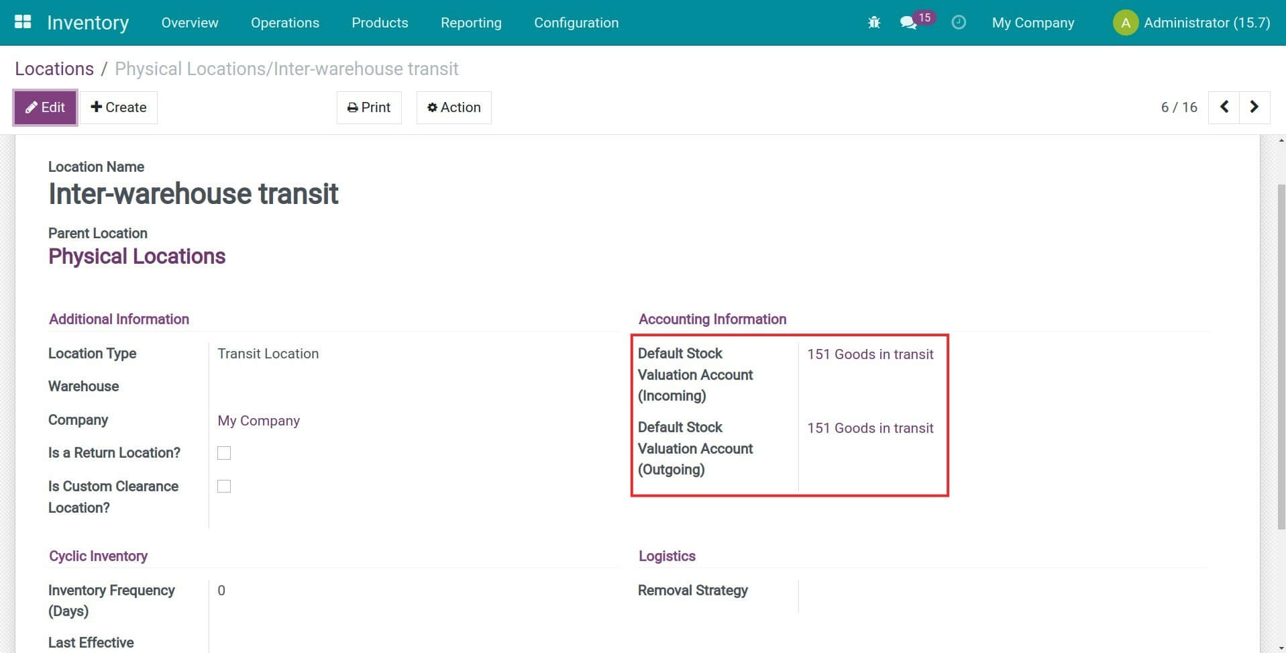Toggle the Is a Return Location checkbox
Image resolution: width=1286 pixels, height=653 pixels.
coord(224,453)
